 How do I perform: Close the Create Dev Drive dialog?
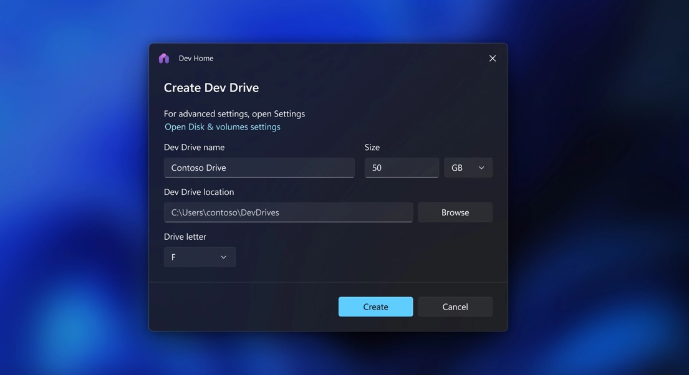coord(491,57)
